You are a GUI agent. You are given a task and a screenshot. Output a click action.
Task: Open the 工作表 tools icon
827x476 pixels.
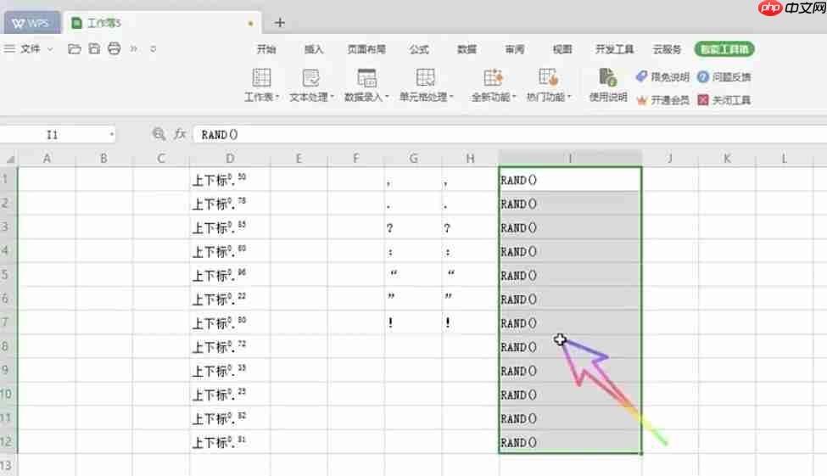[261, 77]
